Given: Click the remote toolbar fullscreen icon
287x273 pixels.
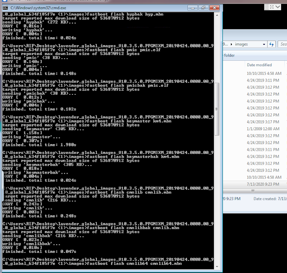Looking at the screenshot, I should (x=272, y=7).
